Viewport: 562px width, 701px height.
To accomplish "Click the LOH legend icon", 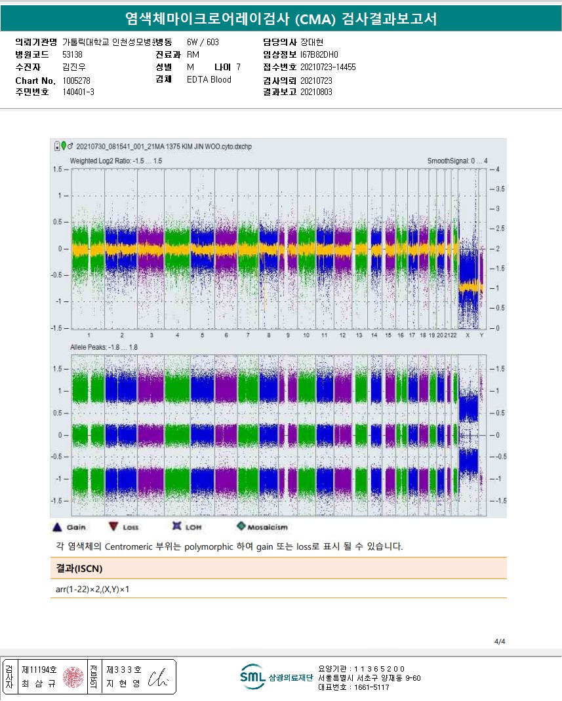I will coord(177,525).
